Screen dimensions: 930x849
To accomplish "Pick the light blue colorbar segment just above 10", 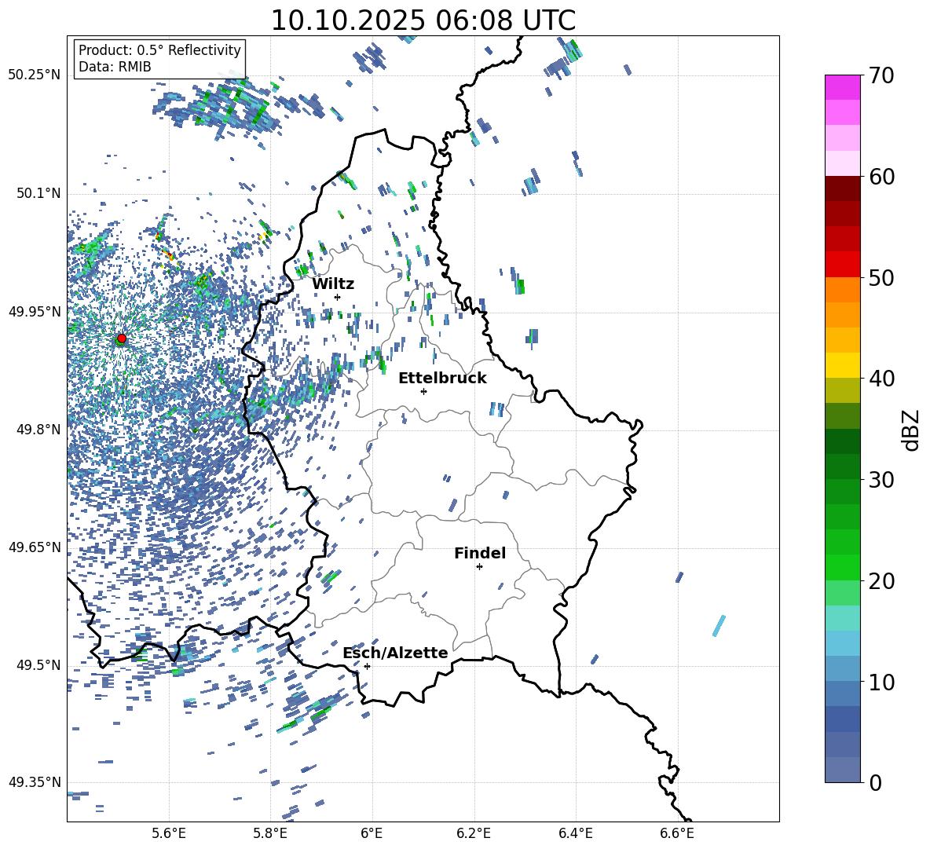I will 843,669.
